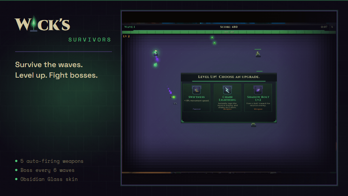Click the Score: 480 counter
The image size is (348, 196).
coord(229,27)
